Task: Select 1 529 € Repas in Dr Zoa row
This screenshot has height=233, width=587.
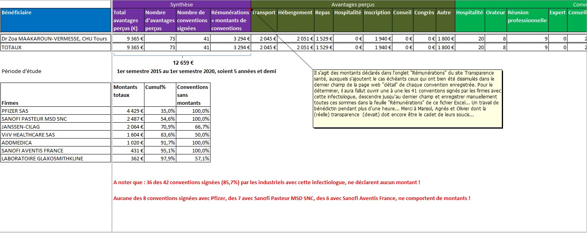Action: click(324, 39)
